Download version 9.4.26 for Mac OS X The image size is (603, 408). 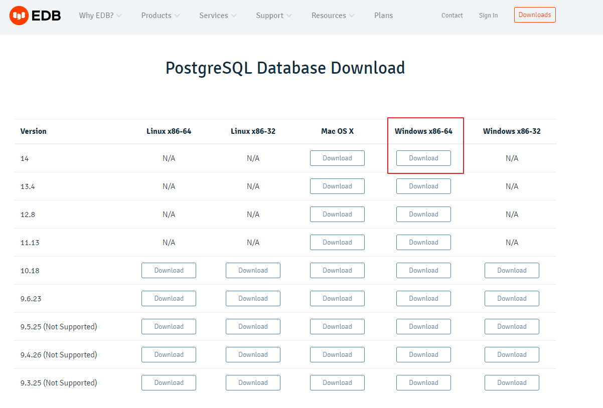click(x=337, y=354)
